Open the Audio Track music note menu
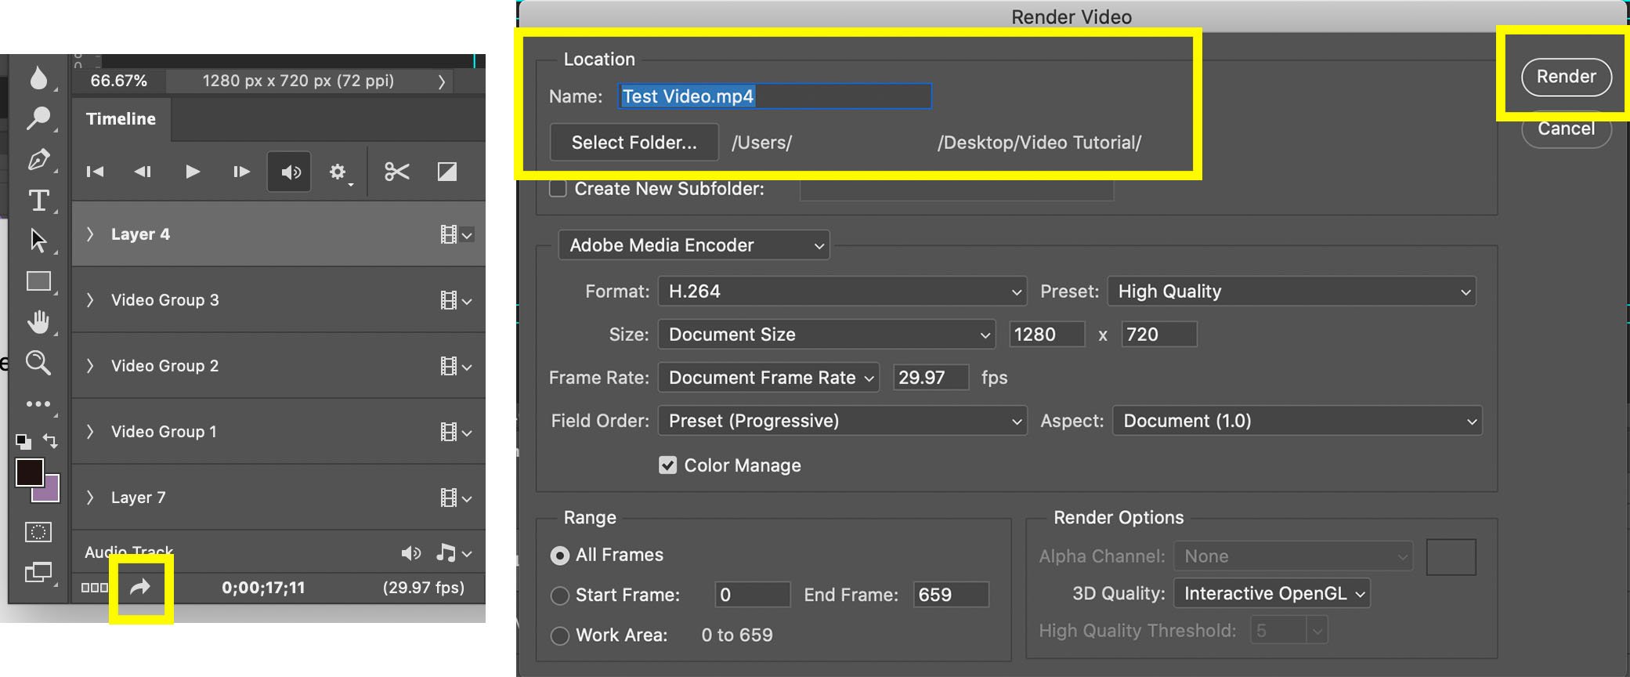1630x677 pixels. [x=454, y=553]
